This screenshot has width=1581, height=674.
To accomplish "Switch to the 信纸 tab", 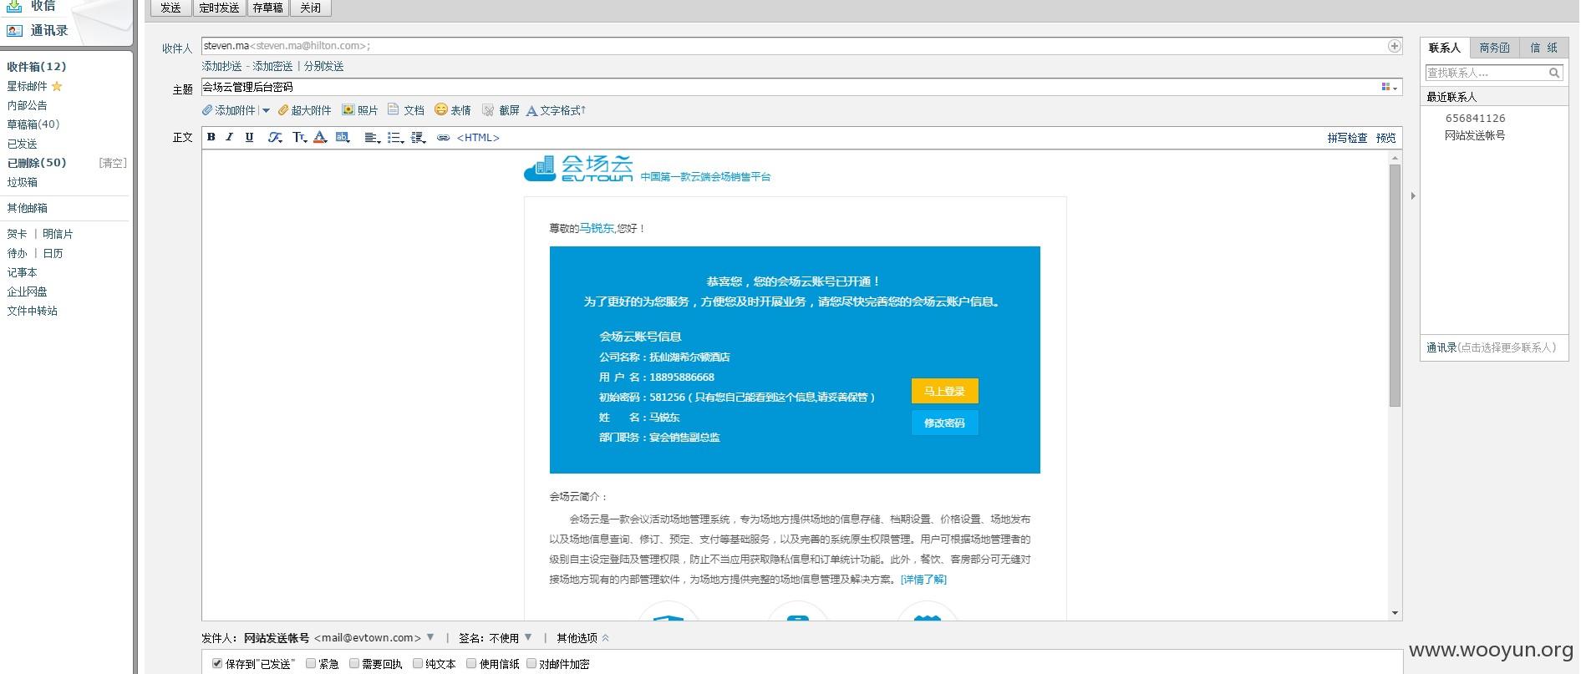I will pos(1543,48).
